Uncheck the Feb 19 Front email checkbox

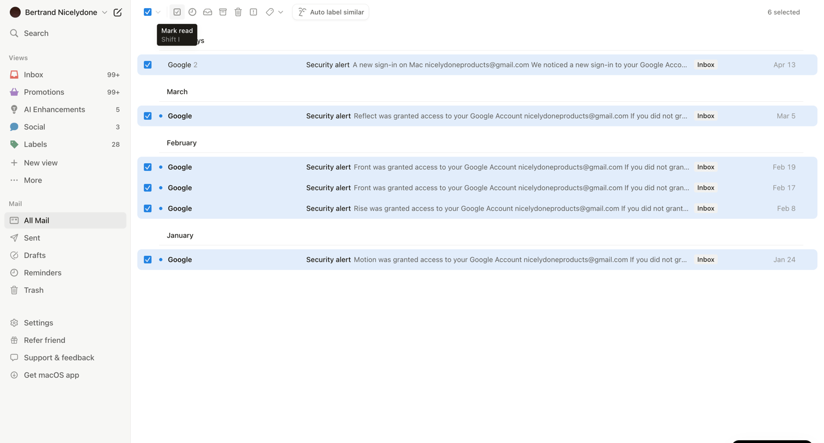tap(148, 167)
